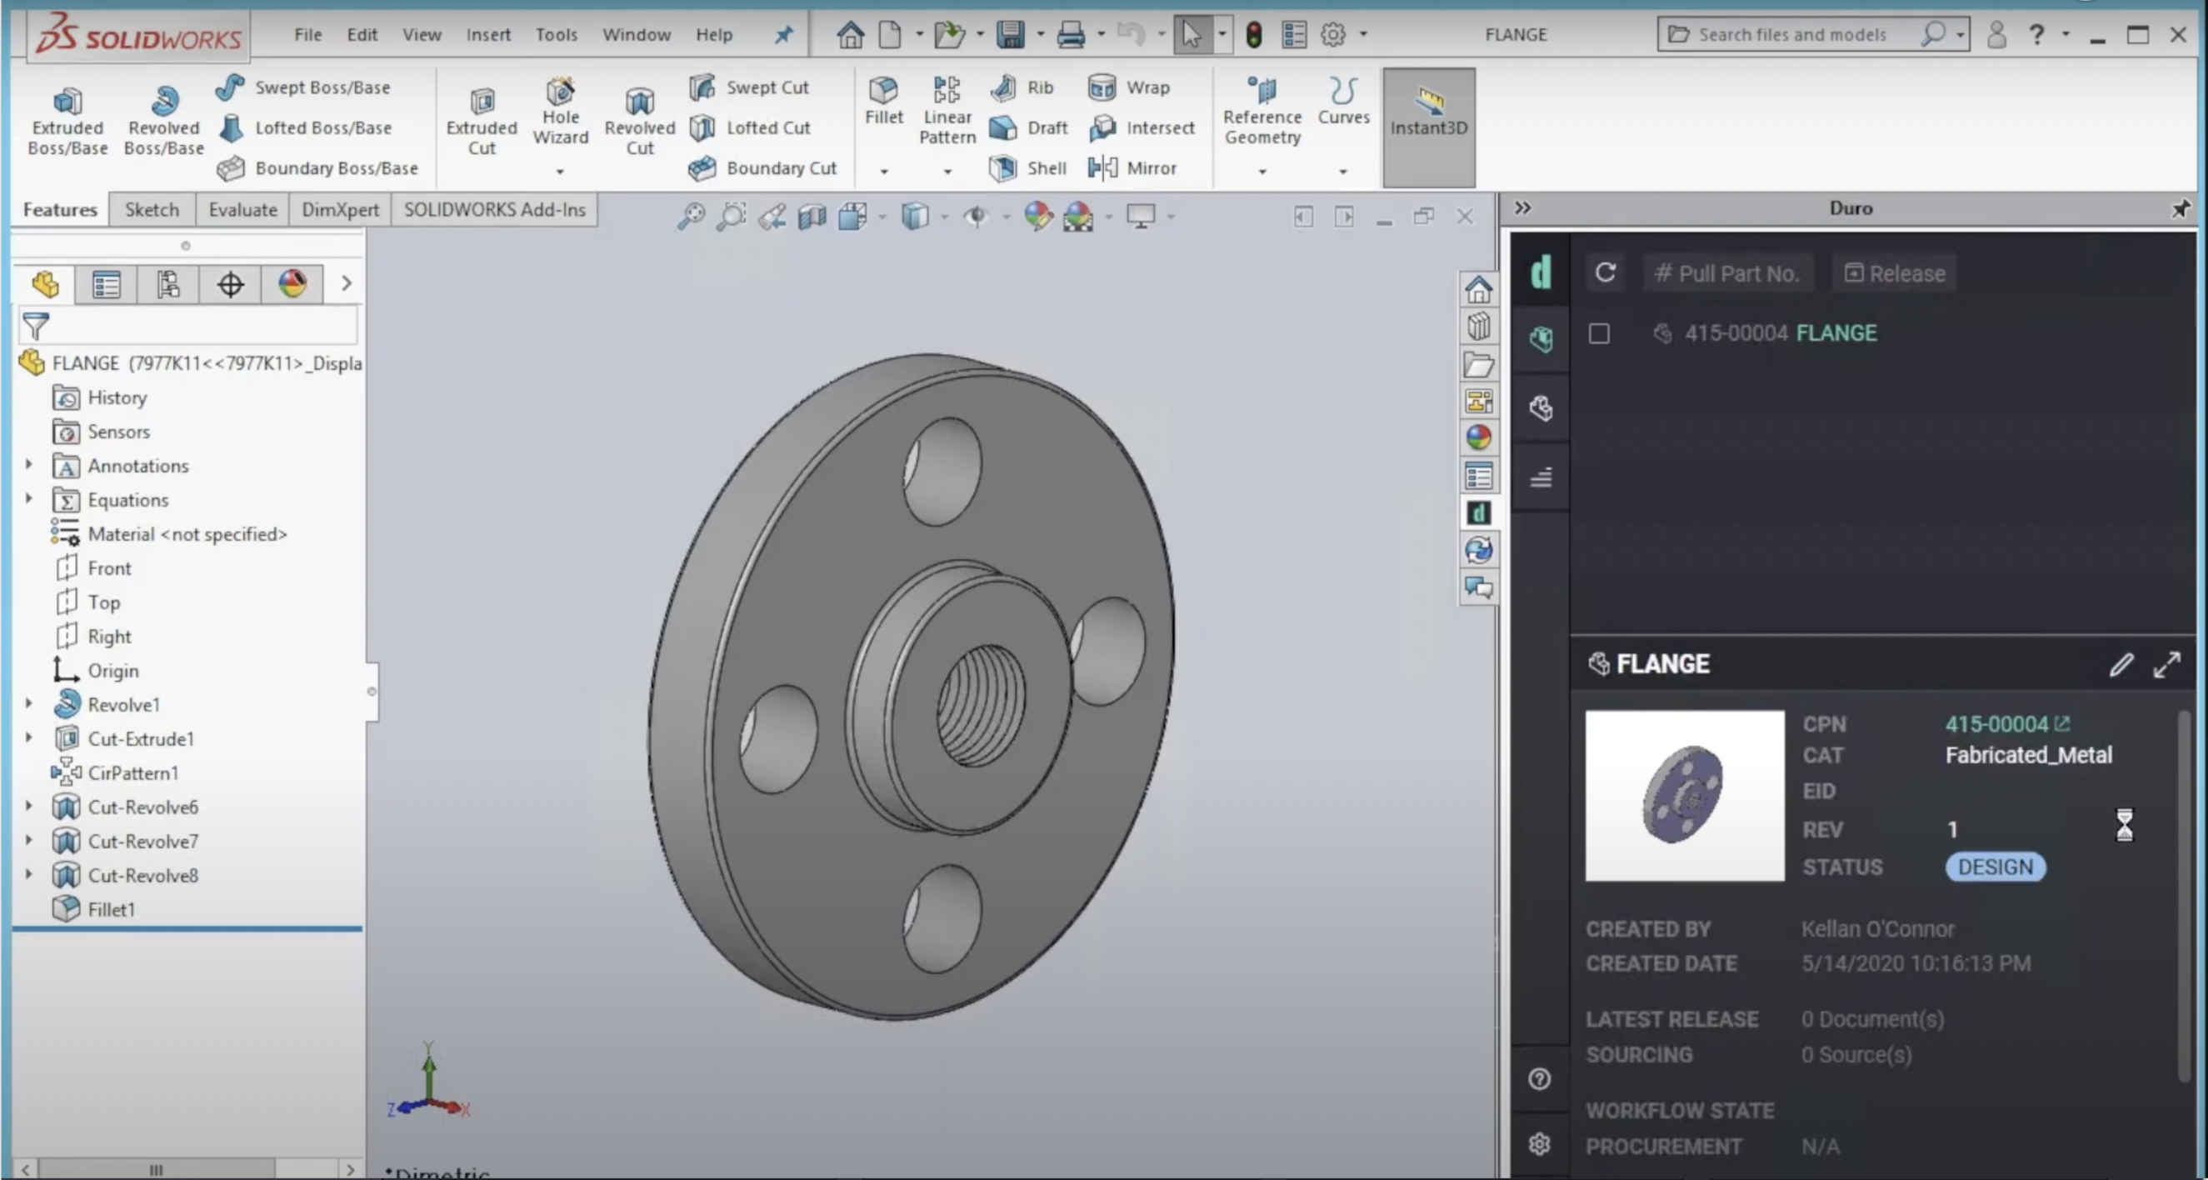Open the Edit Appearance color tool

[1038, 216]
